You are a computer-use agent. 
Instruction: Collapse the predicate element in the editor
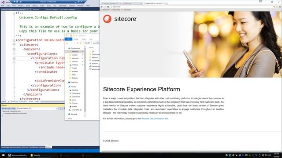14,63
